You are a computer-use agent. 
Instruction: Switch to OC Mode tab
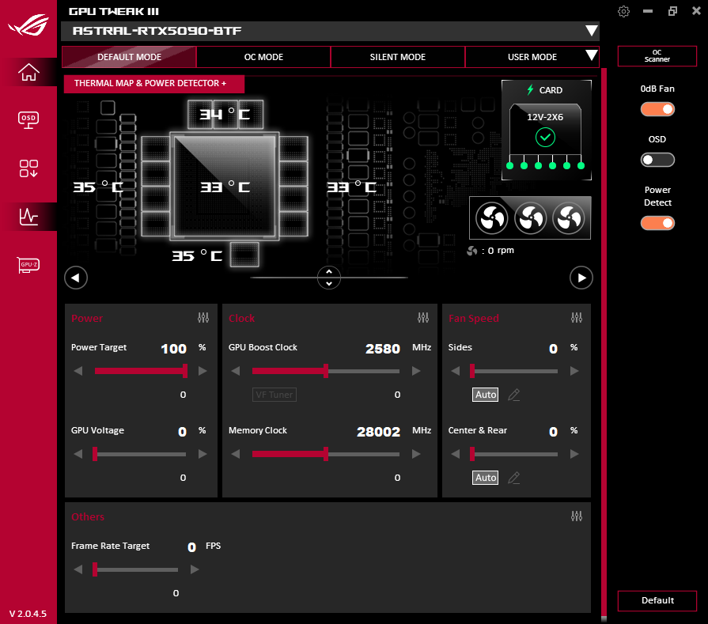coord(263,57)
